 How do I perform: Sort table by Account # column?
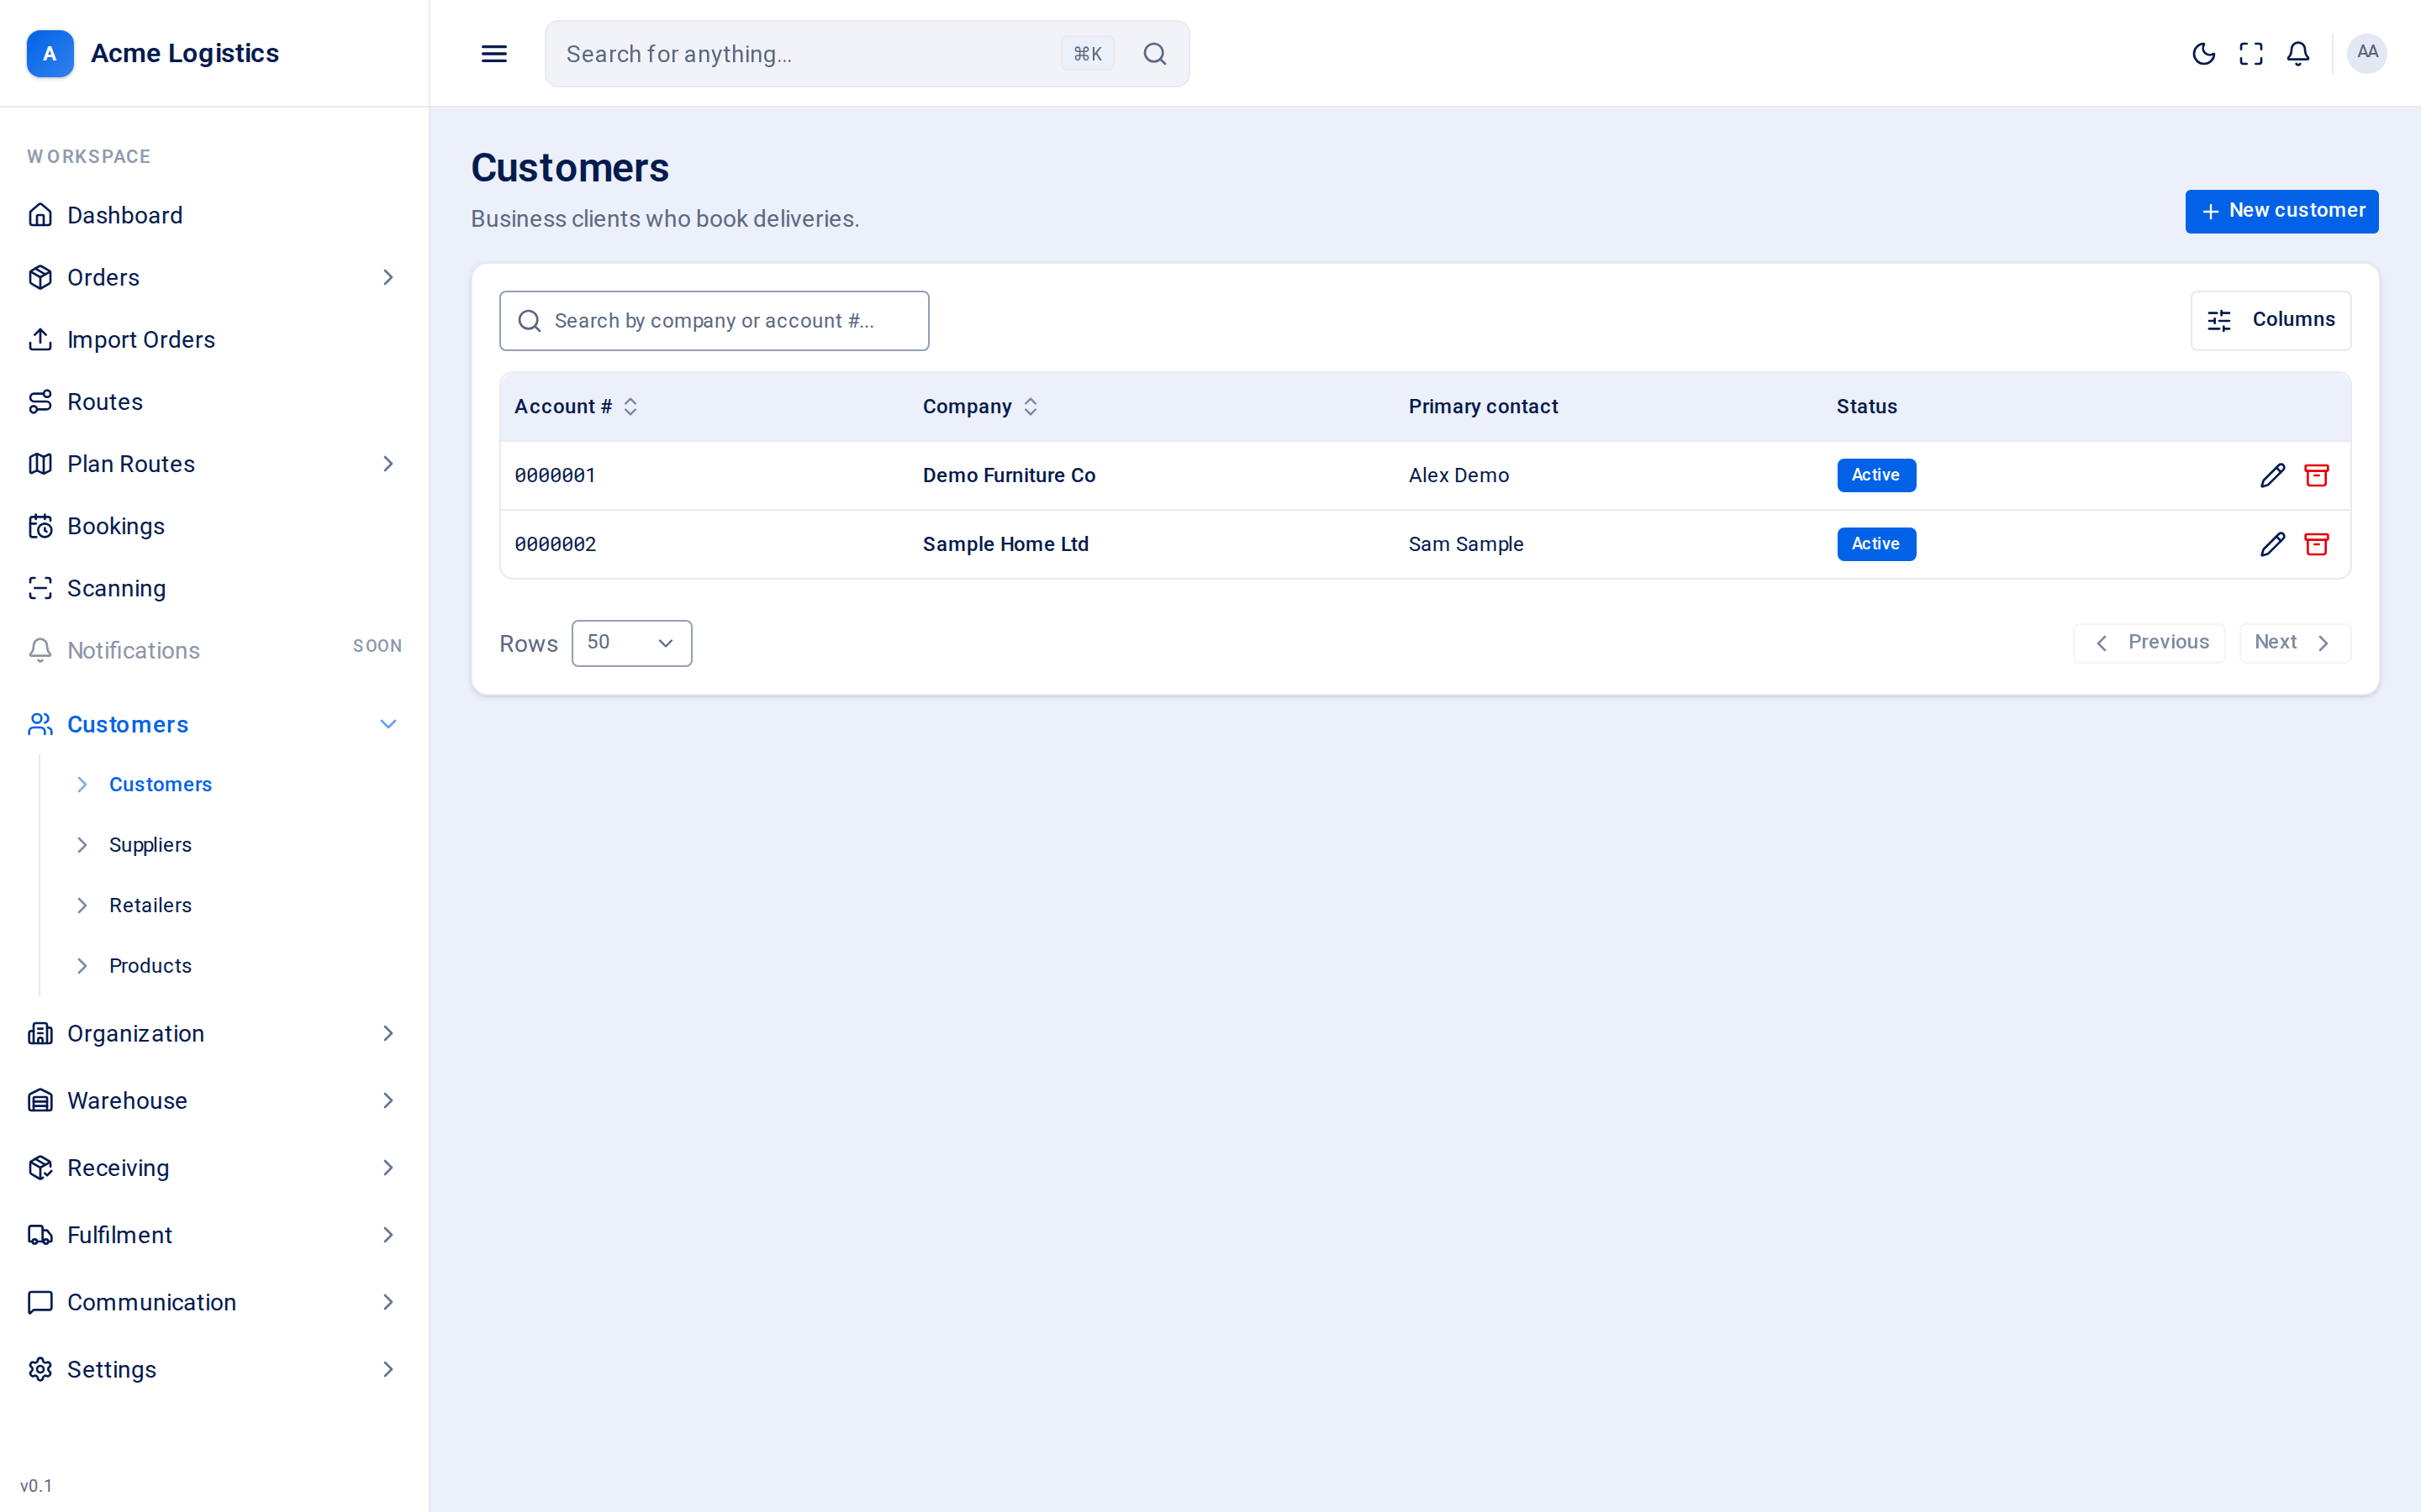[x=575, y=407]
